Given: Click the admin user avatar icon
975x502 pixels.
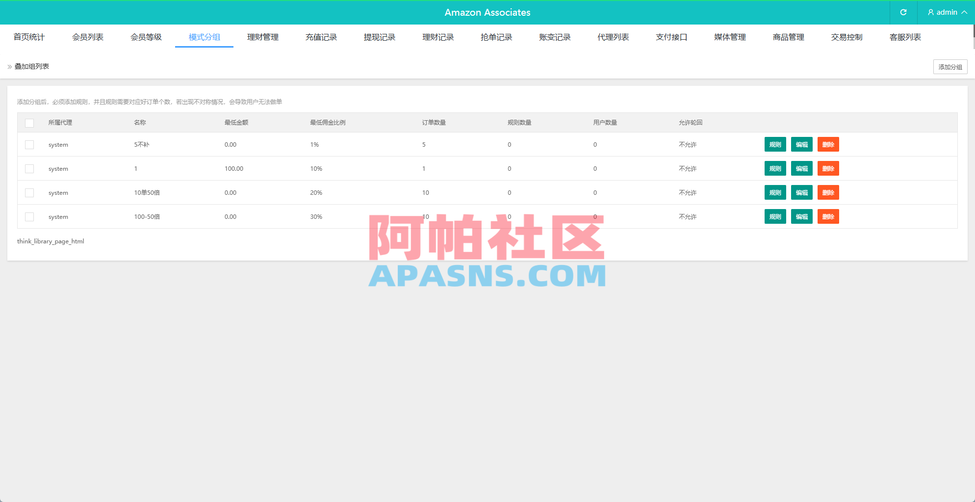Looking at the screenshot, I should point(931,12).
